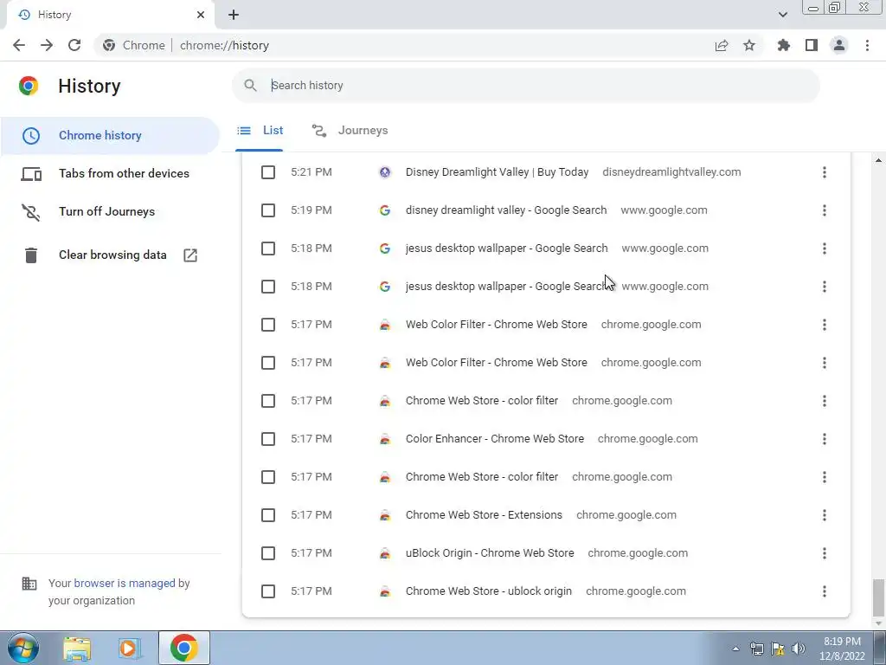Click the volume icon in system tray

799,649
